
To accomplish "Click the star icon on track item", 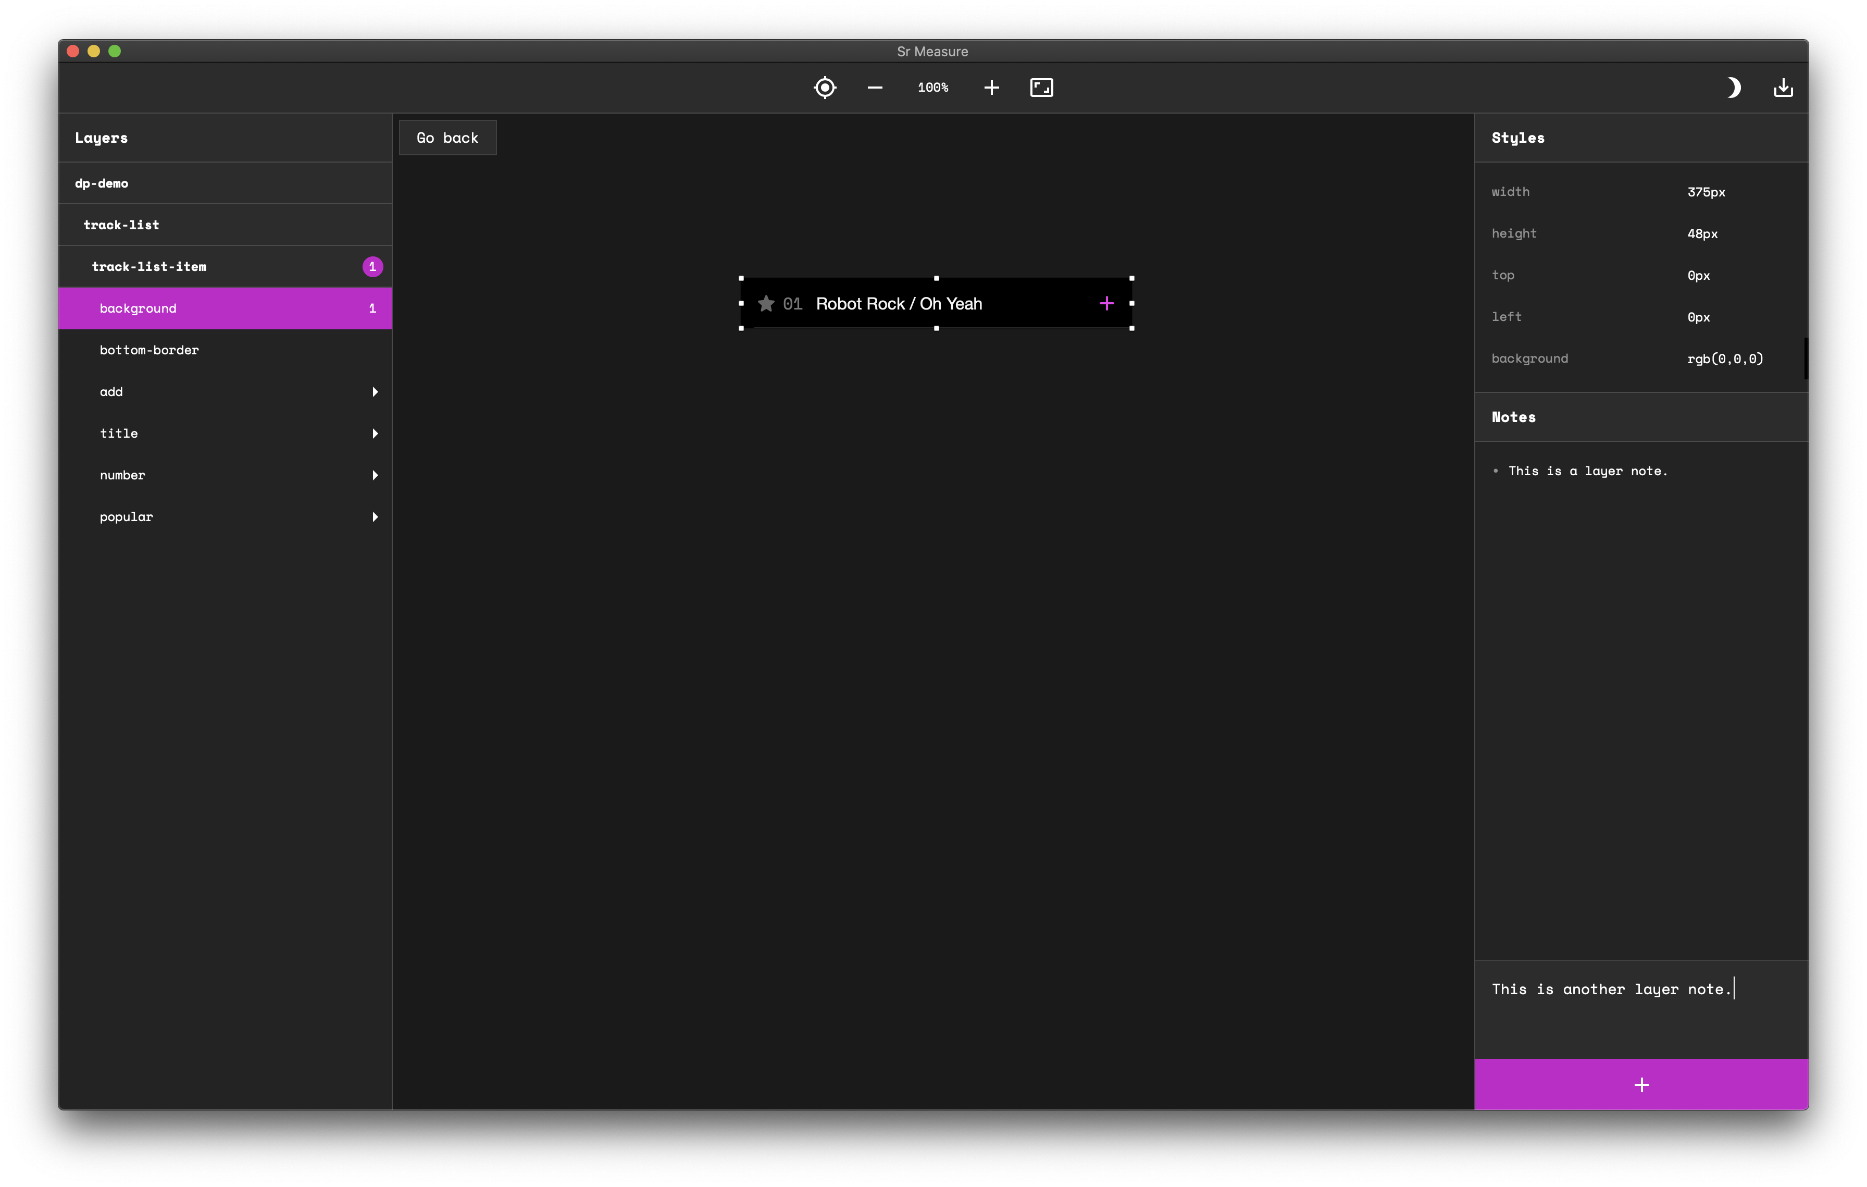I will click(x=766, y=304).
